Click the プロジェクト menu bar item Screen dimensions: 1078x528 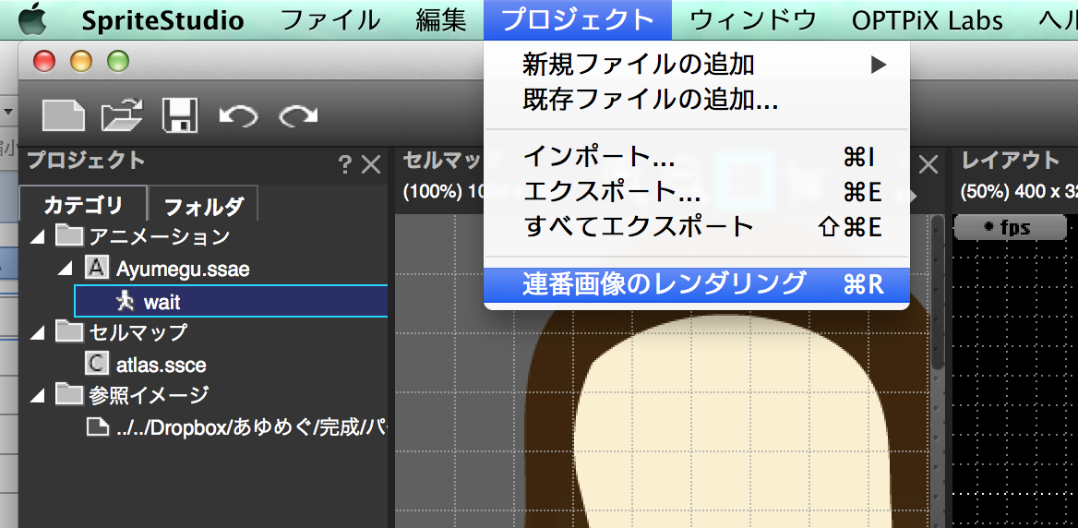coord(578,20)
